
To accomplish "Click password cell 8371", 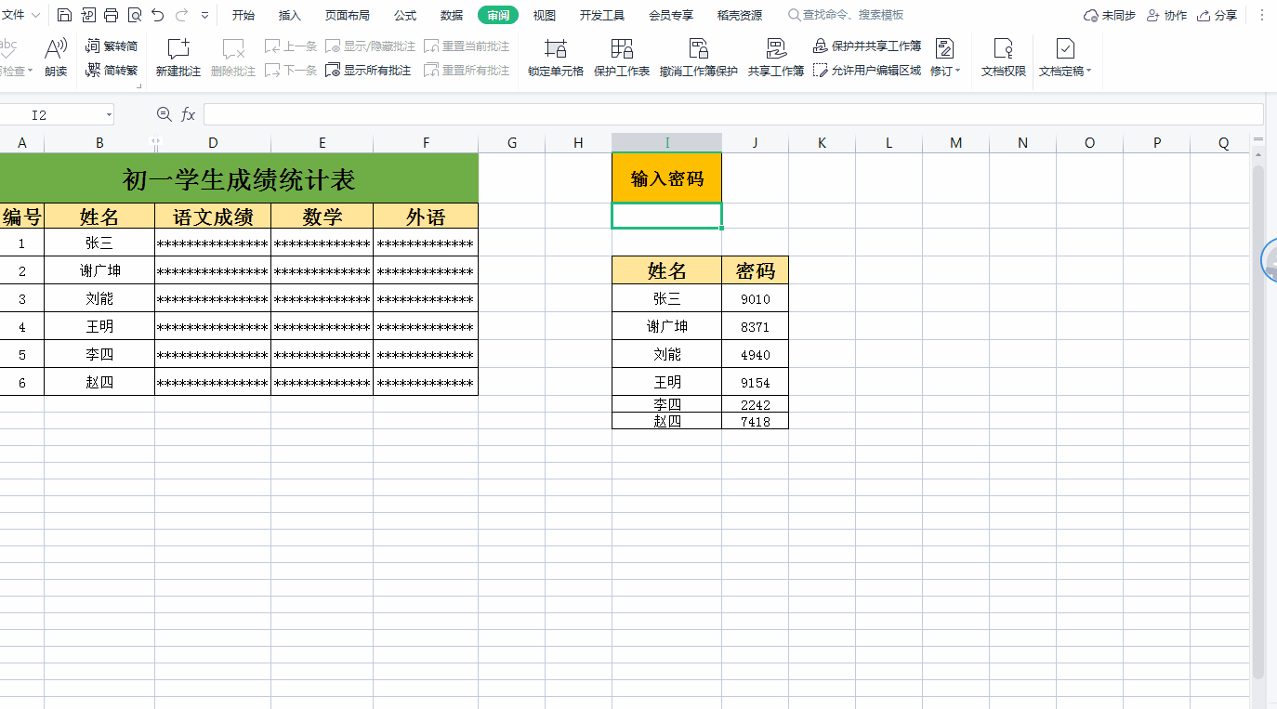I will [756, 327].
